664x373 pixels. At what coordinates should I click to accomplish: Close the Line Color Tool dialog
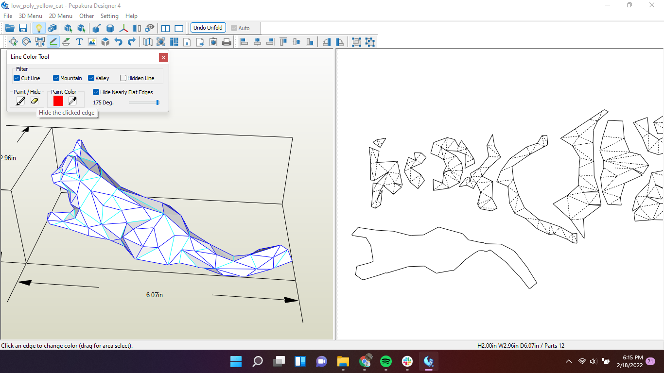pos(163,57)
